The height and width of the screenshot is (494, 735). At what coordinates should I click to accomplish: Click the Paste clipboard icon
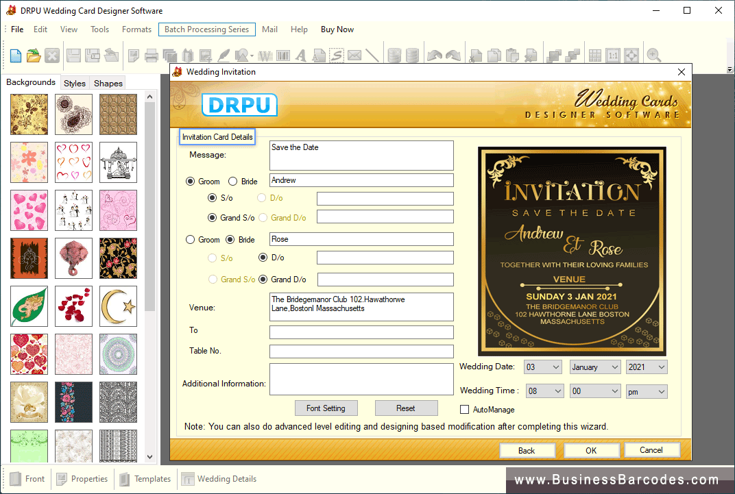(512, 55)
